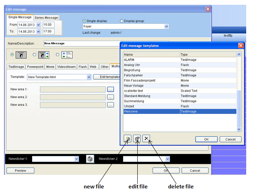Click the delete file template icon
Image resolution: width=253 pixels, height=194 pixels.
147,139
